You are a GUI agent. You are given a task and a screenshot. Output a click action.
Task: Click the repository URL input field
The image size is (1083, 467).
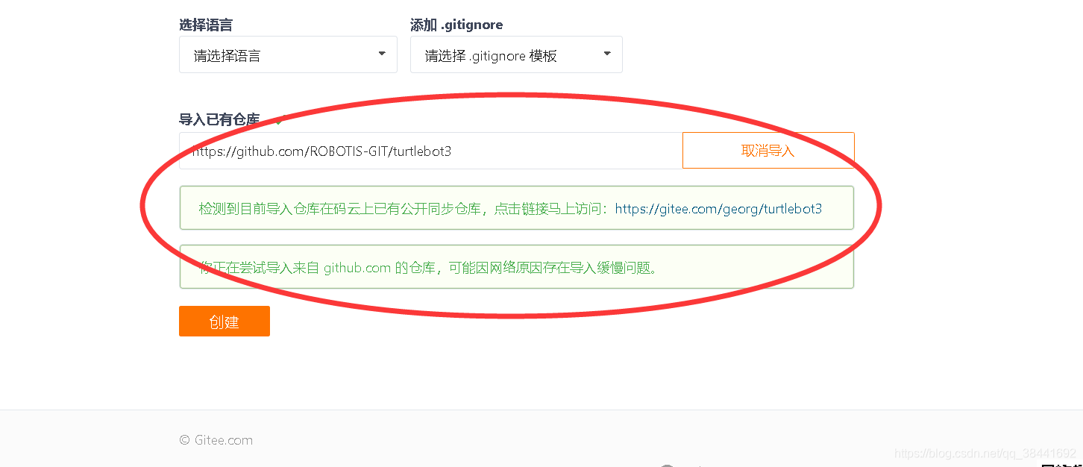point(431,151)
